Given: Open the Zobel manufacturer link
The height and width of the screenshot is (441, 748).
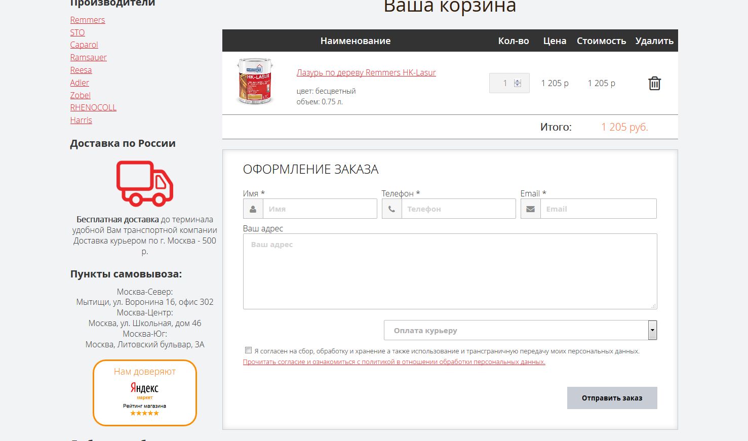Looking at the screenshot, I should pyautogui.click(x=81, y=95).
